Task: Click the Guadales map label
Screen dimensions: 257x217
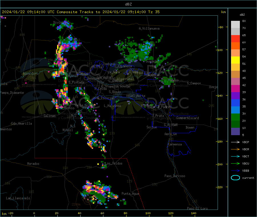Action: [x=152, y=61]
